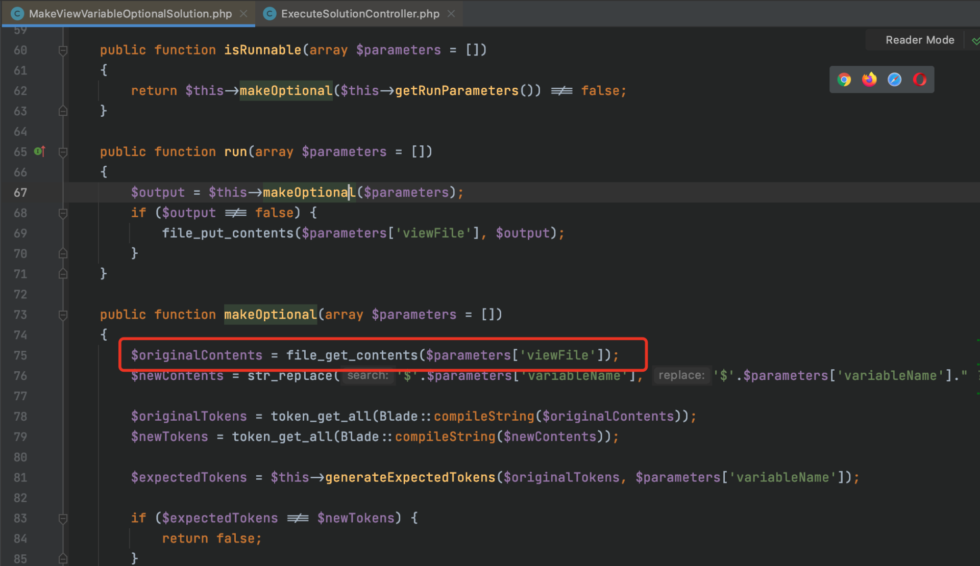The width and height of the screenshot is (980, 566).
Task: Switch to ExecuteSolutionController.php tab
Action: (360, 14)
